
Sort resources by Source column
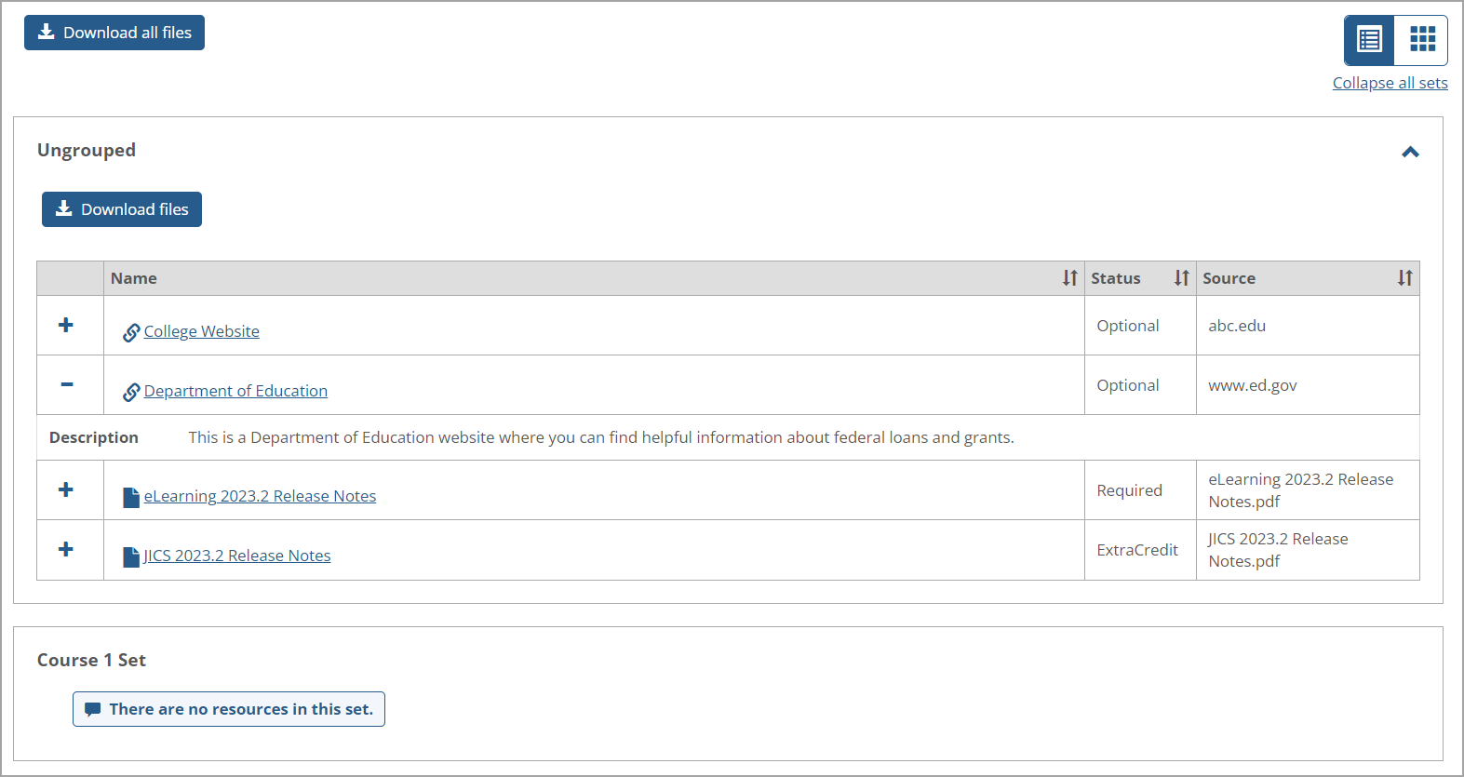point(1404,278)
